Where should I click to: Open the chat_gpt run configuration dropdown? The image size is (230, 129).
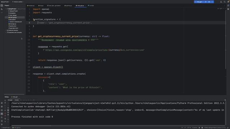199,2
